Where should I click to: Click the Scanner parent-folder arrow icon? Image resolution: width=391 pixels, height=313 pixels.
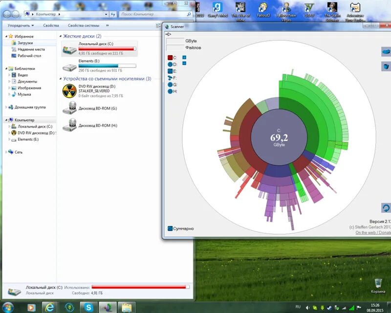tap(168, 34)
